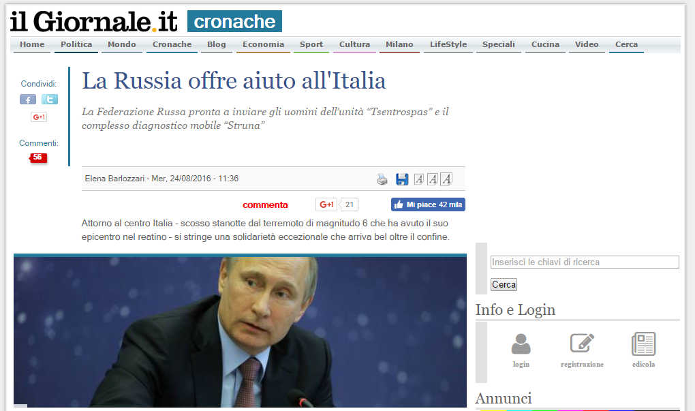The image size is (695, 411).
Task: Share article via Twitter icon
Action: click(50, 100)
